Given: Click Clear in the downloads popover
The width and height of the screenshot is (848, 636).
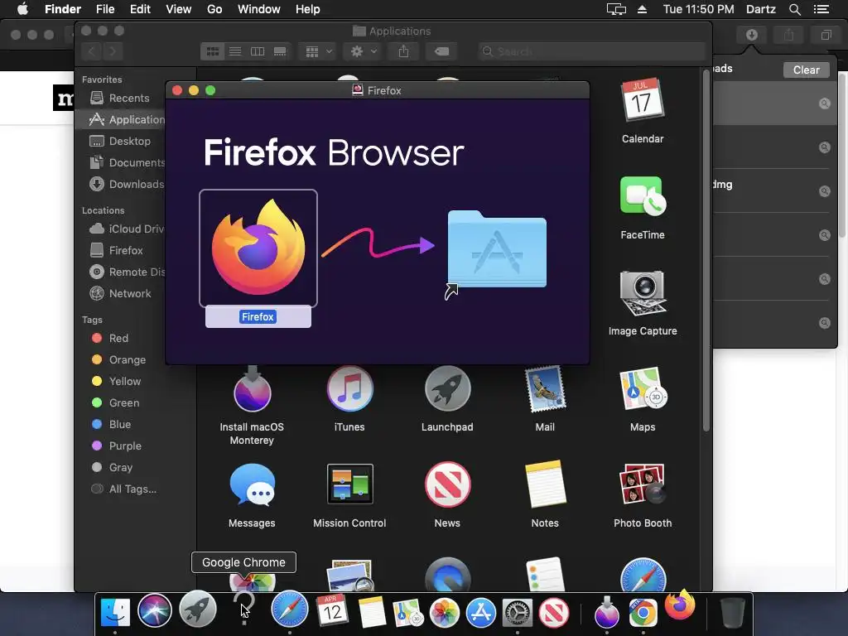Looking at the screenshot, I should (x=806, y=70).
